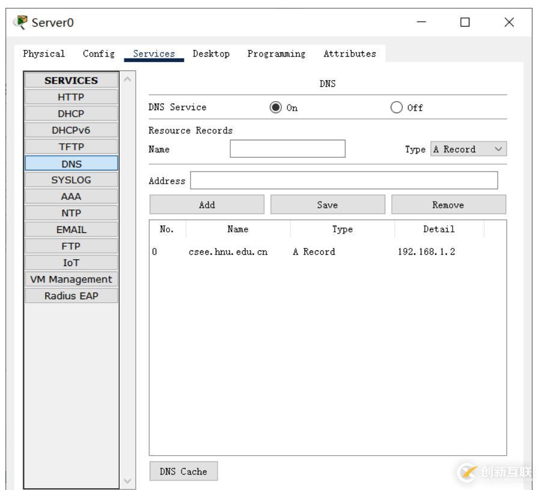The height and width of the screenshot is (490, 538).
Task: Select the DHCPv6 service
Action: (72, 130)
